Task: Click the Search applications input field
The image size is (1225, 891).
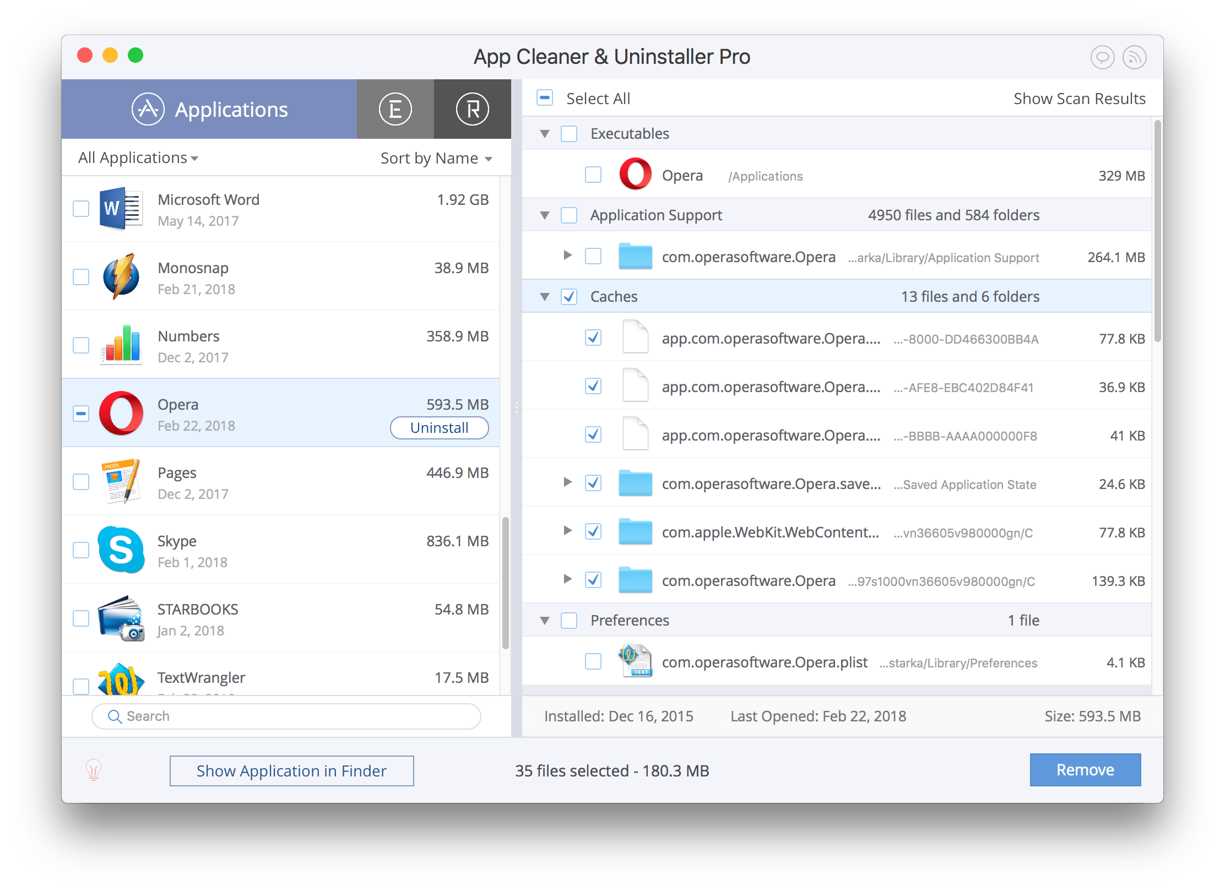Action: coord(285,718)
